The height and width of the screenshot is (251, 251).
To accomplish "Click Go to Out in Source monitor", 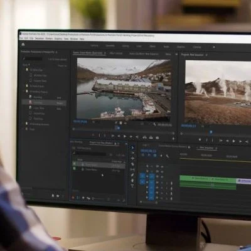I will pyautogui.click(x=137, y=137).
